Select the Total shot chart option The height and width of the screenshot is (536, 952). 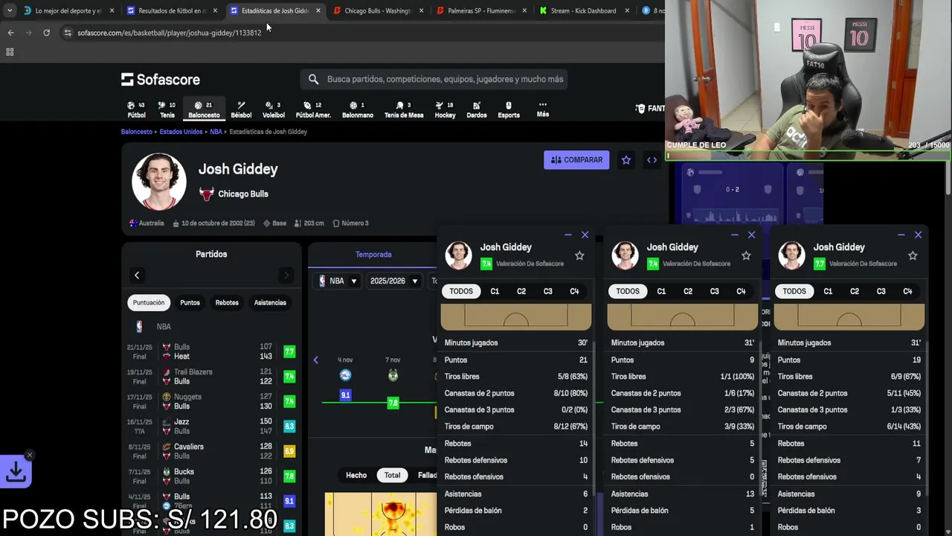(x=392, y=475)
